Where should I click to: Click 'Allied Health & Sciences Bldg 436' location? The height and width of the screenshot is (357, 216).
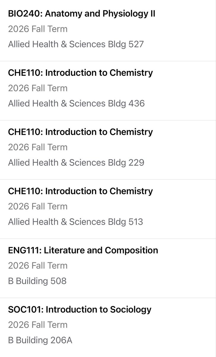tap(76, 104)
